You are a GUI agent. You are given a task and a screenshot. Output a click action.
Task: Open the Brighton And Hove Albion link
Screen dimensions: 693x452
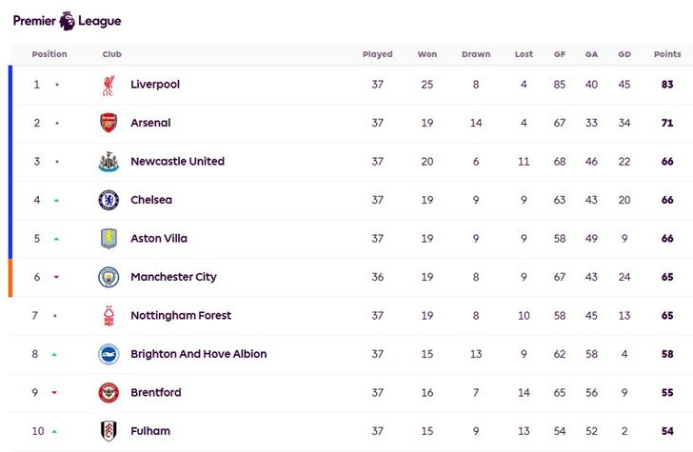[x=198, y=354]
